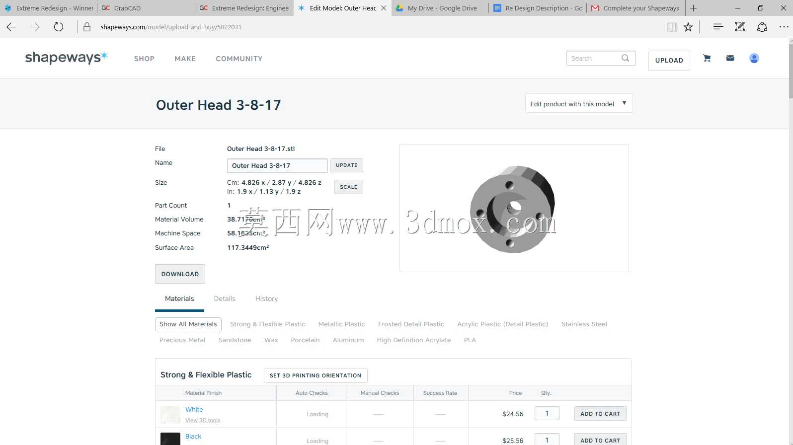Click SET 3D PRINTING ORIENTATION button
Screen dimensions: 793x445
(x=316, y=375)
